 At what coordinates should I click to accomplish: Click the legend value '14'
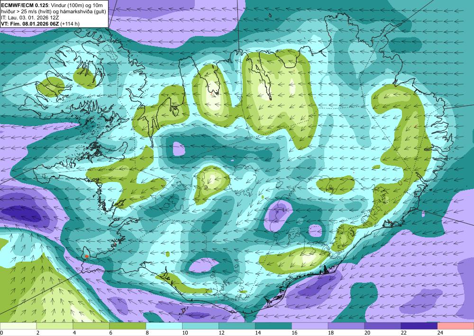click(258, 333)
